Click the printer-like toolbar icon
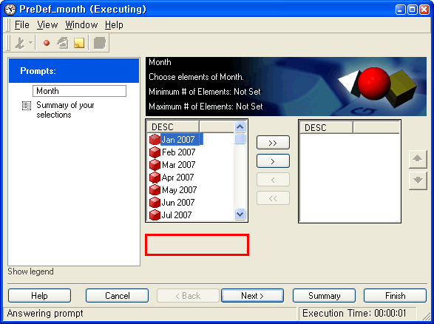 (x=63, y=43)
